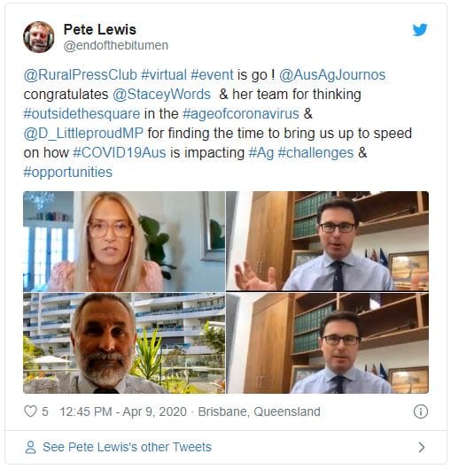This screenshot has width=451, height=469.
Task: Like the tweet with the heart icon
Action: (30, 411)
